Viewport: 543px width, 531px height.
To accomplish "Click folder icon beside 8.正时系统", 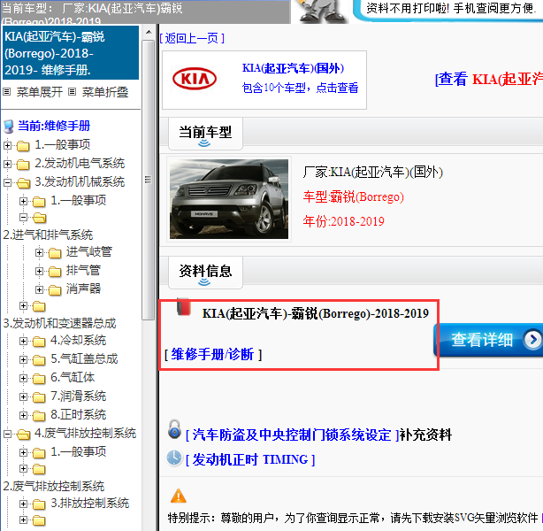I will [x=39, y=415].
